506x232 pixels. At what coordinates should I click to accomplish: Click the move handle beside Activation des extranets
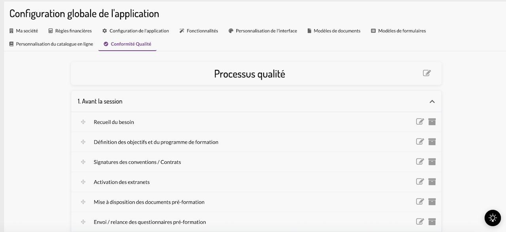[83, 182]
